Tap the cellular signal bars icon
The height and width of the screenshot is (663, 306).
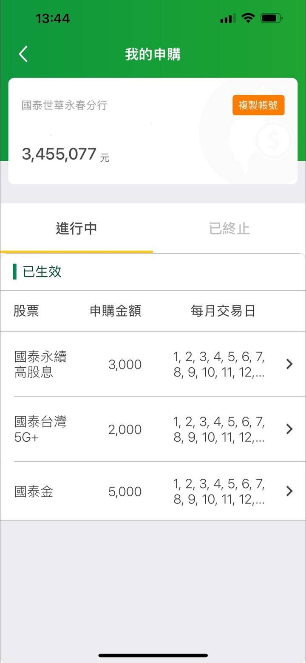(x=227, y=19)
